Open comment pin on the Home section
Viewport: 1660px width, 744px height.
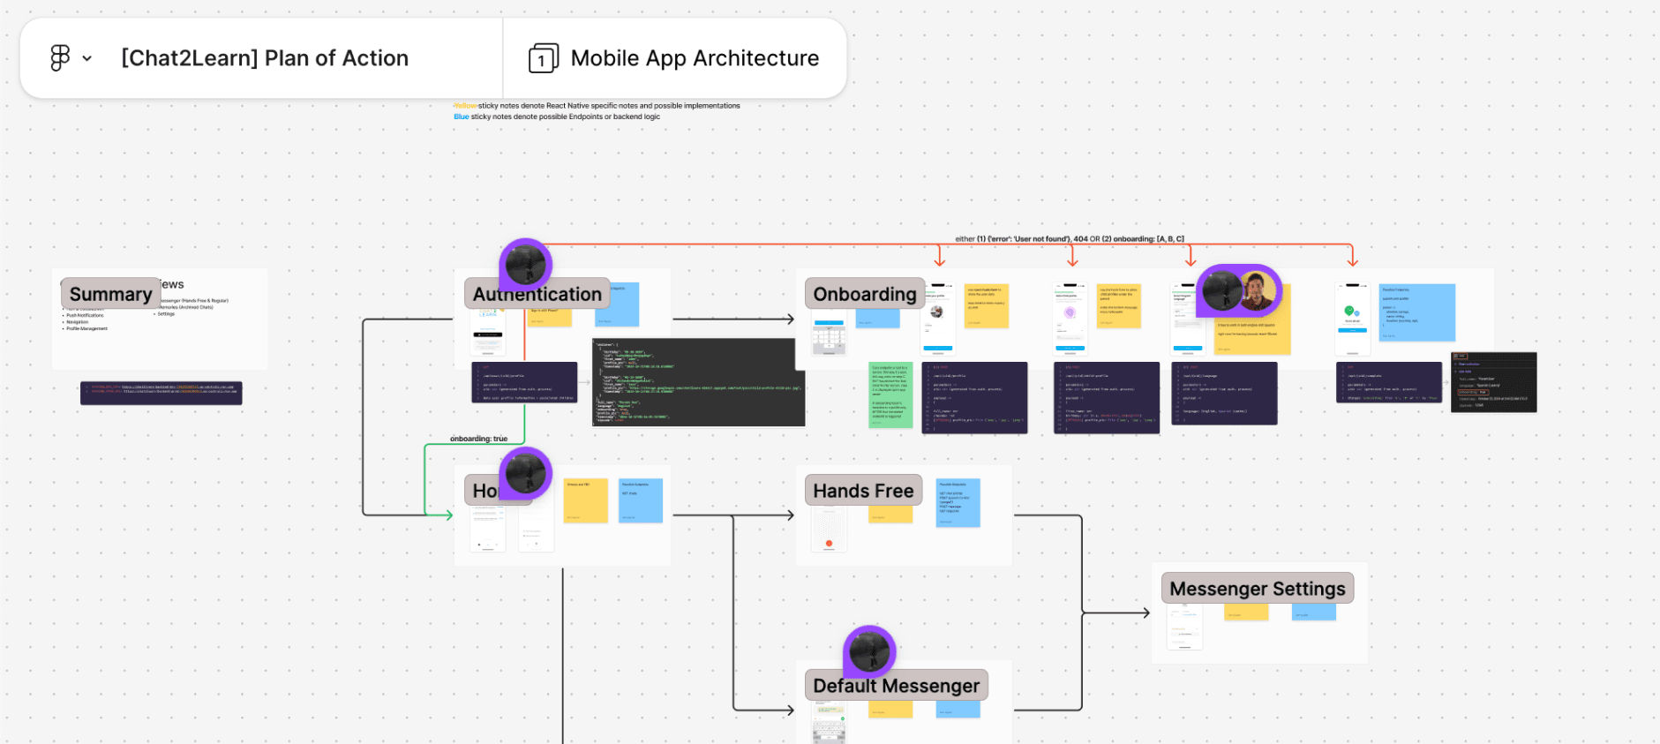[526, 474]
